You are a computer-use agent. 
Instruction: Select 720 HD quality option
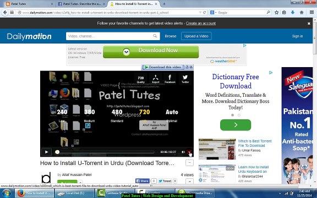[144, 116]
